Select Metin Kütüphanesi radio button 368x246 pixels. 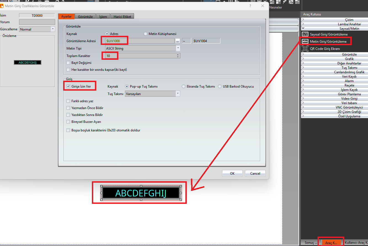click(x=146, y=34)
